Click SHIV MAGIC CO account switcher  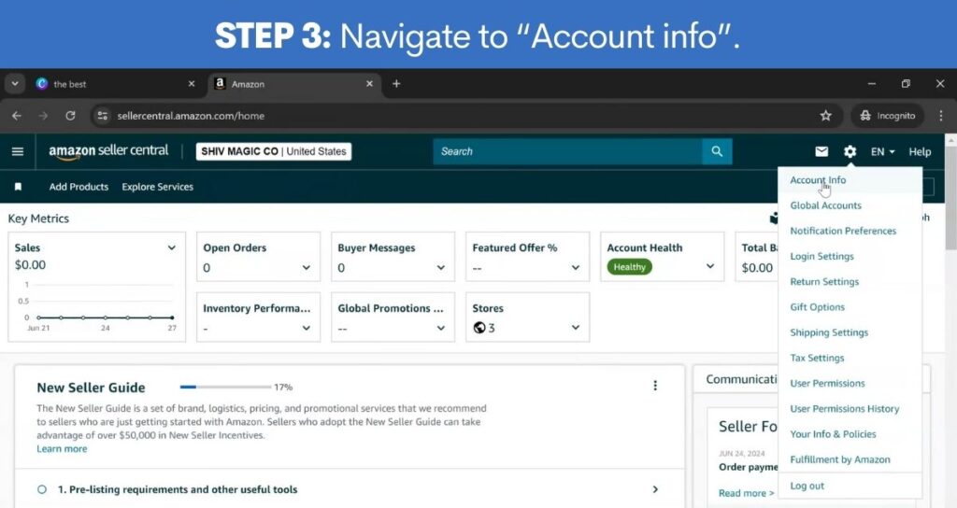[274, 151]
